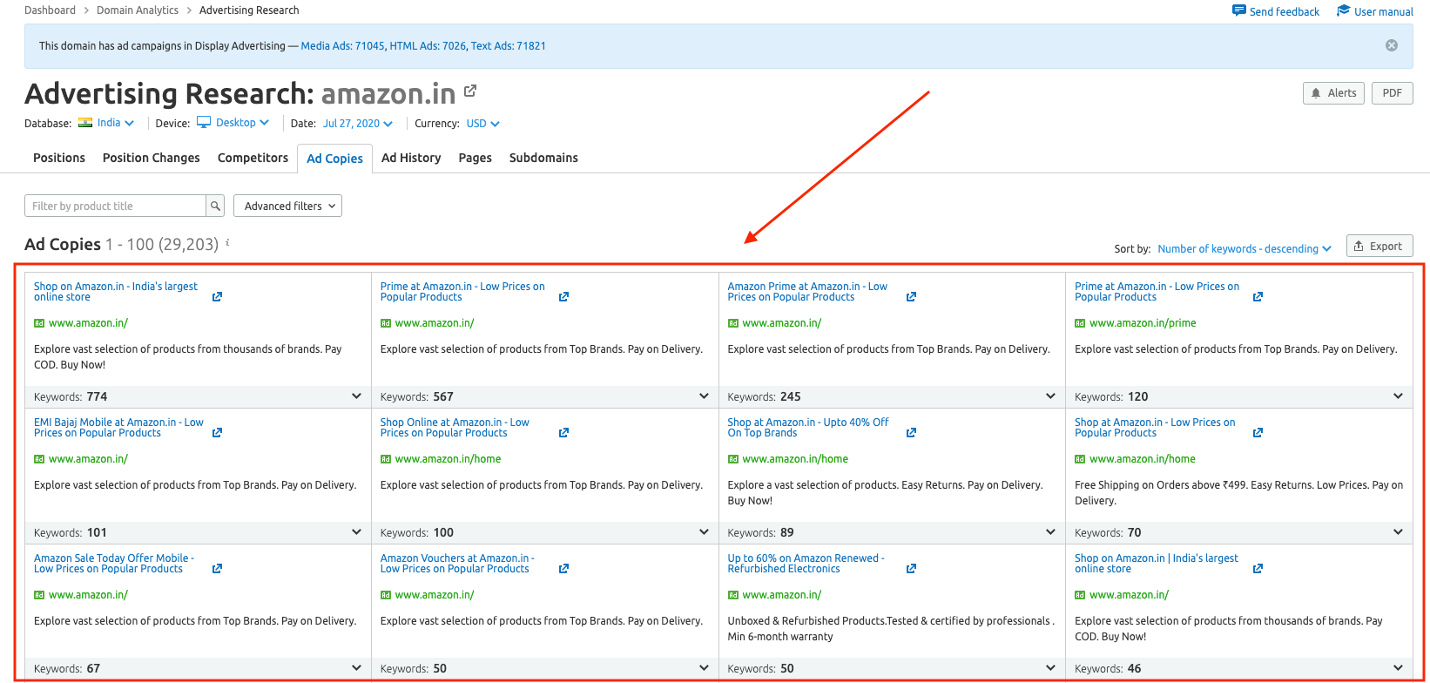Close the Display Advertising info banner
Screen dimensions: 1430x683
click(1392, 45)
